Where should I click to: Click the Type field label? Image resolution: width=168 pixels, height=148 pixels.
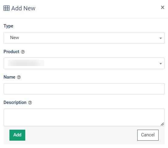9,26
